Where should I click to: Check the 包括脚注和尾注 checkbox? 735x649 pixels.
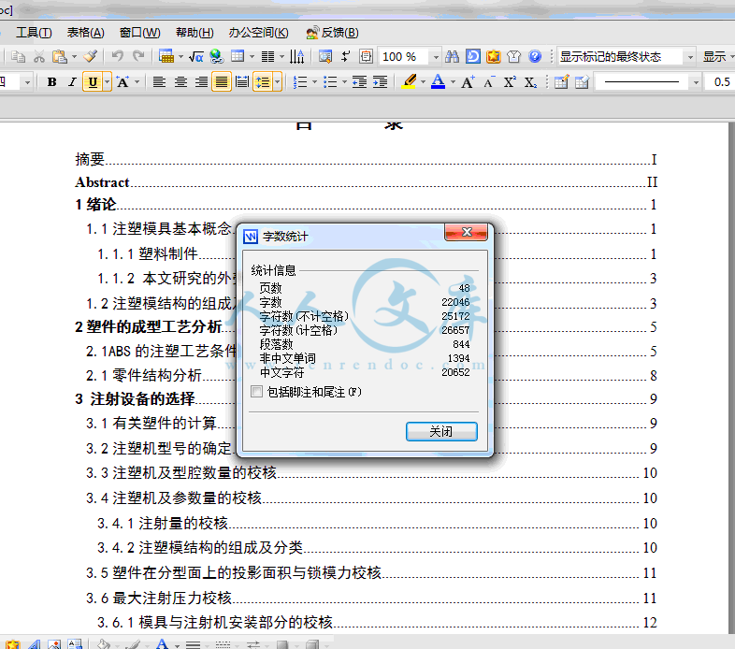(x=256, y=392)
